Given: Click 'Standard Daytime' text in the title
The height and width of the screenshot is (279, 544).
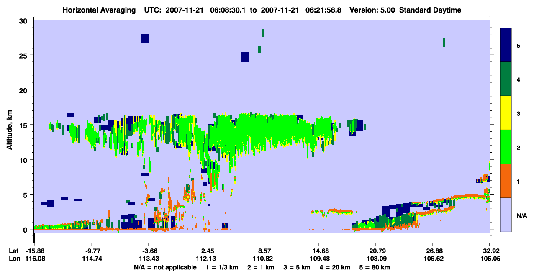Looking at the screenshot, I should [430, 10].
